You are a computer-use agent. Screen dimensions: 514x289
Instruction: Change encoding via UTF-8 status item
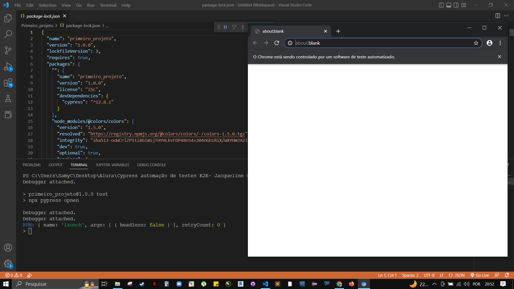(429, 275)
